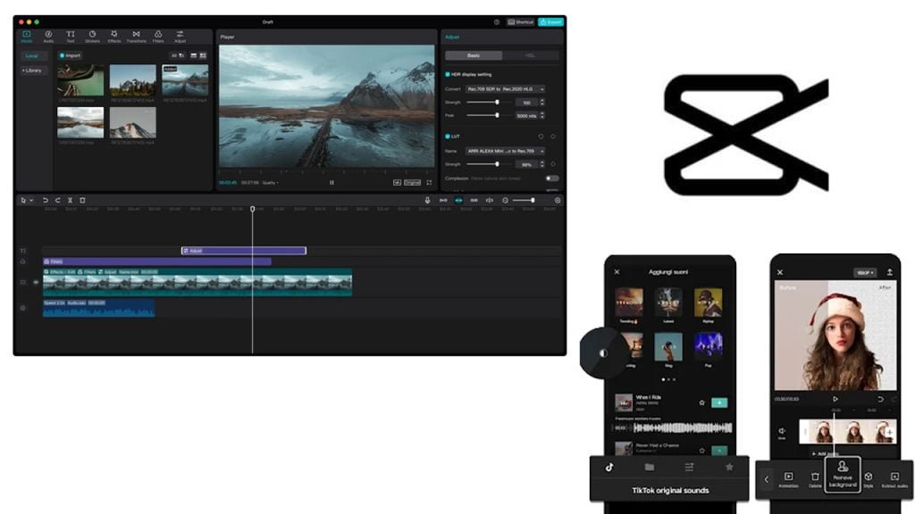Screen dimensions: 915x514
Task: Click the Import button
Action: [70, 55]
